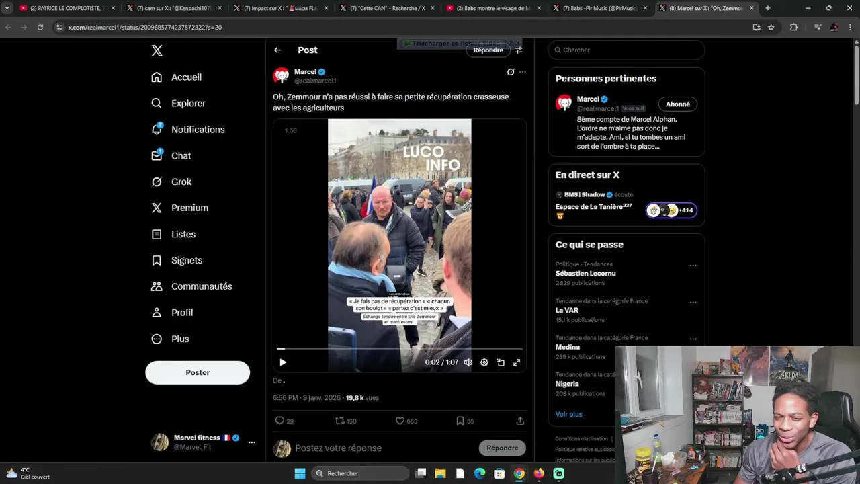Viewport: 860px width, 484px height.
Task: Open video settings gear
Action: point(484,362)
